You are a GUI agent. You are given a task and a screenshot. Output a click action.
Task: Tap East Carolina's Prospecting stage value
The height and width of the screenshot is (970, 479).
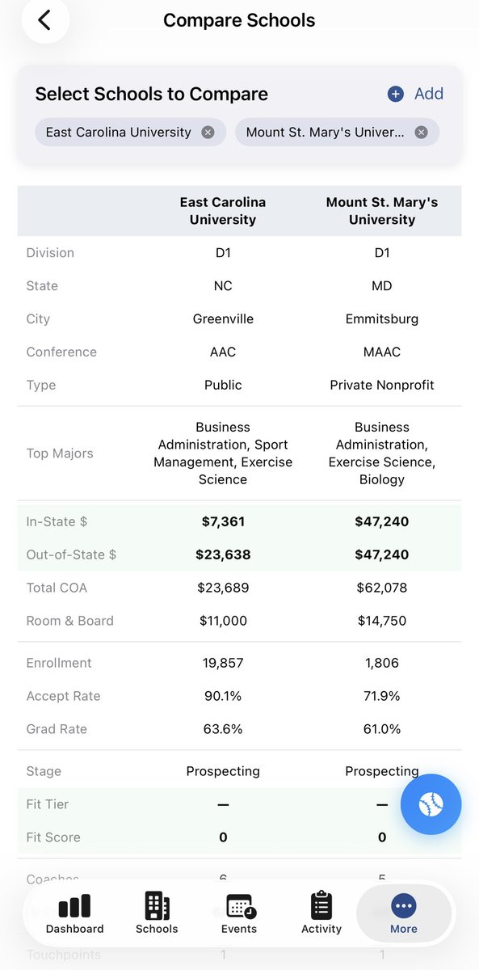click(x=223, y=771)
